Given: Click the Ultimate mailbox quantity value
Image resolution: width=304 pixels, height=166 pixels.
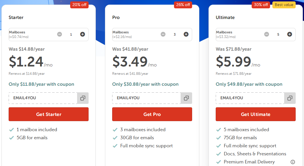Looking at the screenshot, I should pyautogui.click(x=278, y=35).
